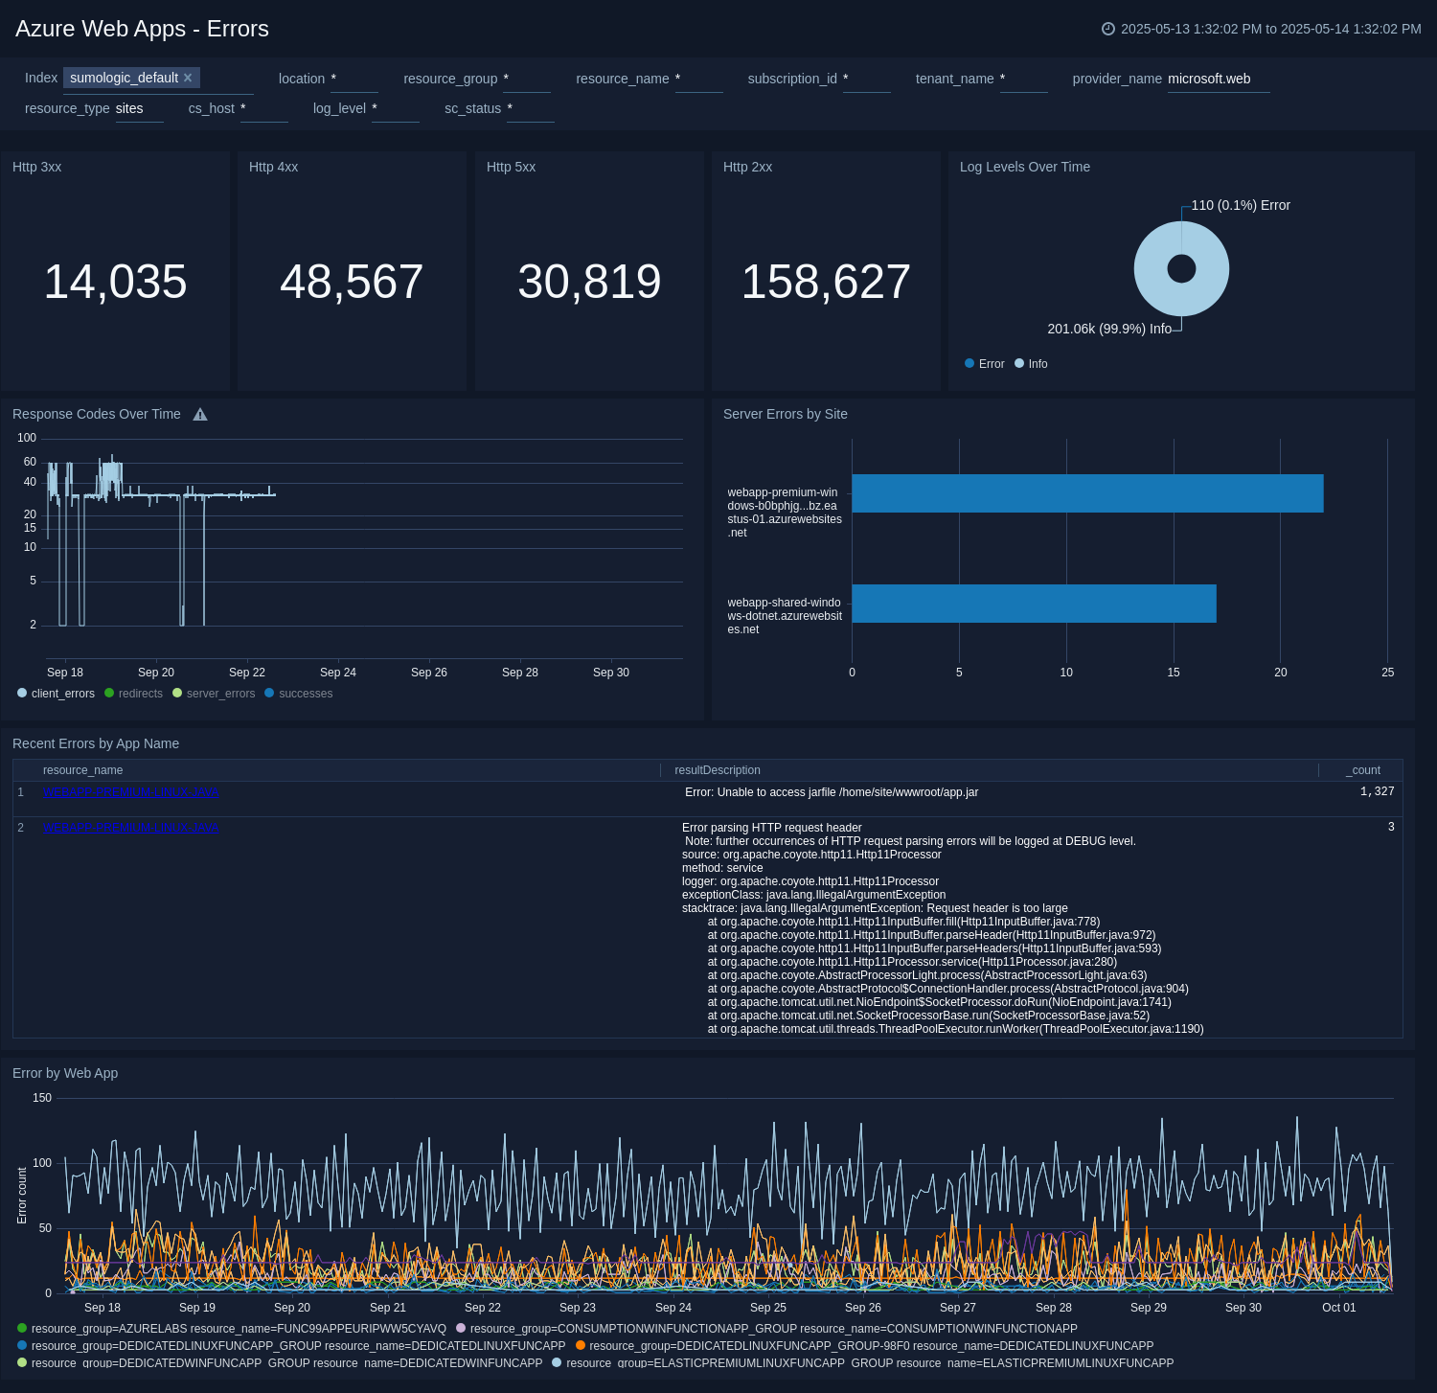The height and width of the screenshot is (1393, 1437).
Task: Edit the resource_type value sites
Action: click(139, 109)
